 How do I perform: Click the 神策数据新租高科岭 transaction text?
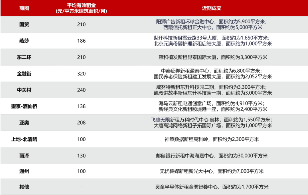click(x=212, y=139)
